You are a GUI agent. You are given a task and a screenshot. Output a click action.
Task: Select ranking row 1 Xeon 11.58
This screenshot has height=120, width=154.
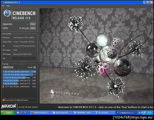[x=19, y=72]
